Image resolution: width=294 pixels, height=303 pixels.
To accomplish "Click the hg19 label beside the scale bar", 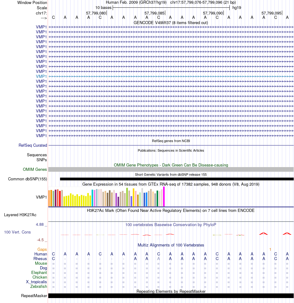I will tap(237, 8).
